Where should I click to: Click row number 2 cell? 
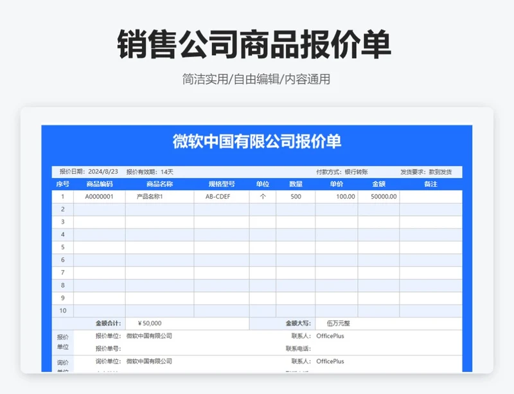[x=62, y=210]
